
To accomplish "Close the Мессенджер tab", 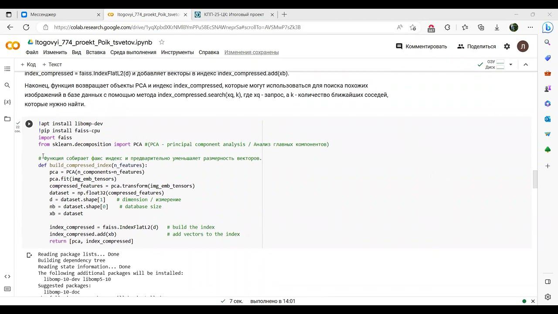I will (99, 14).
